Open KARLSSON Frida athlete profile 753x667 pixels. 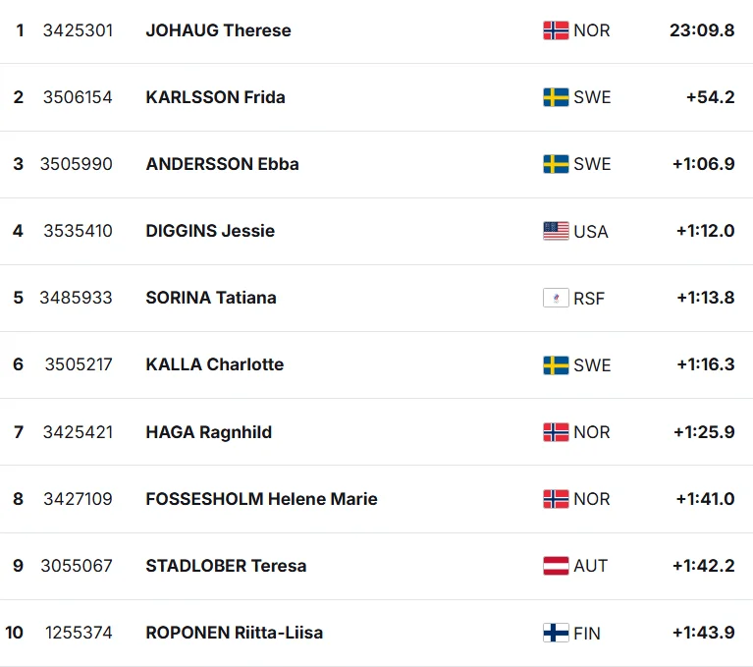point(216,97)
